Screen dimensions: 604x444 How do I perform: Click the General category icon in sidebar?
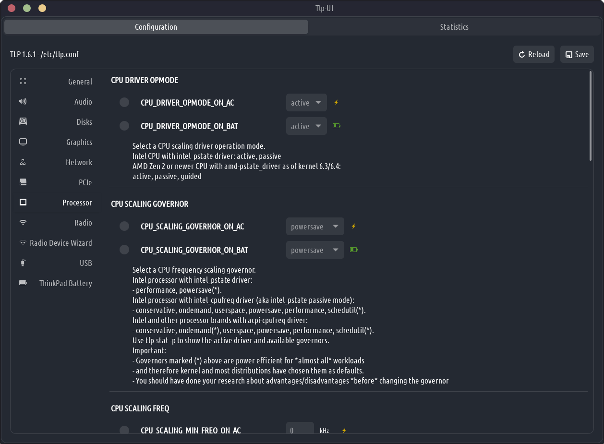click(x=23, y=82)
